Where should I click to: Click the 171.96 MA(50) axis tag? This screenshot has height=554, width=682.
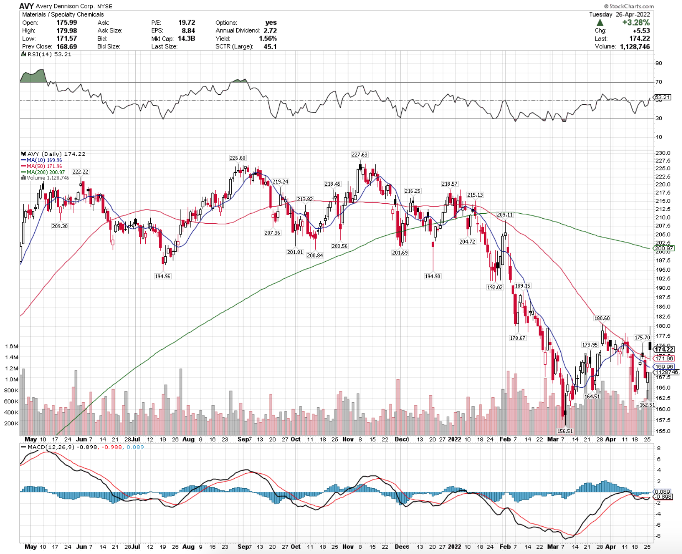coord(664,358)
